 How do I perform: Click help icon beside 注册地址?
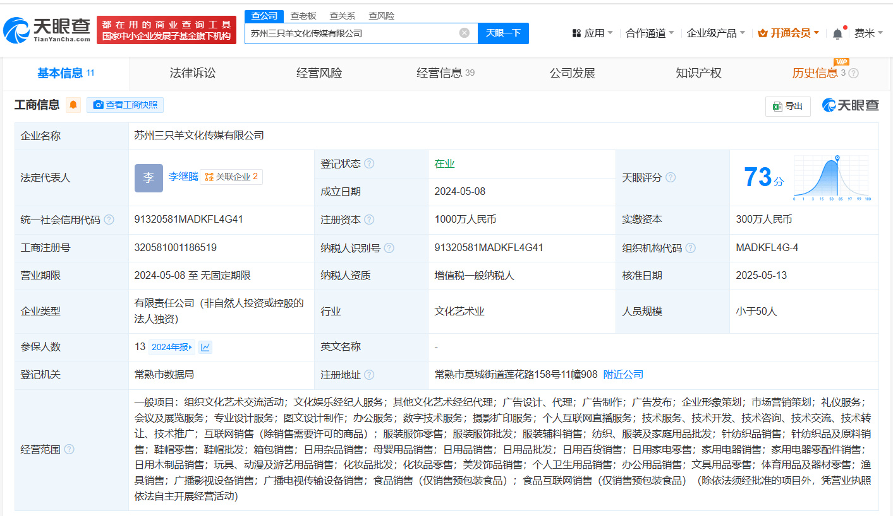(x=369, y=375)
